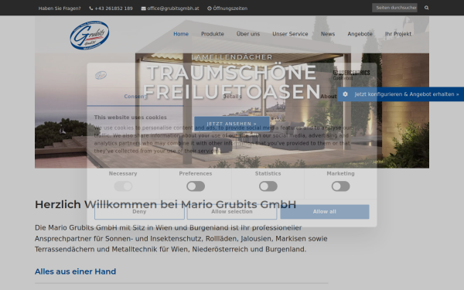Viewport: 464px width, 290px height.
Task: Click the Alles aus einer Hand heading
Action: coord(76,271)
